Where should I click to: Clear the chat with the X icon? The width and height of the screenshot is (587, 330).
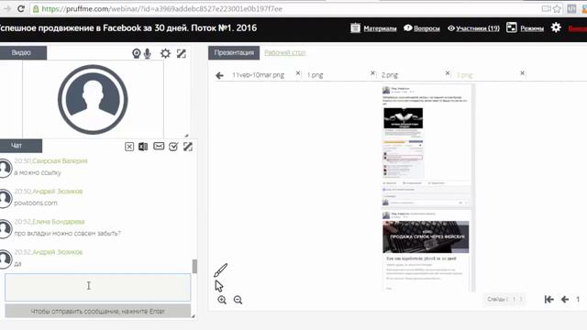coord(129,147)
